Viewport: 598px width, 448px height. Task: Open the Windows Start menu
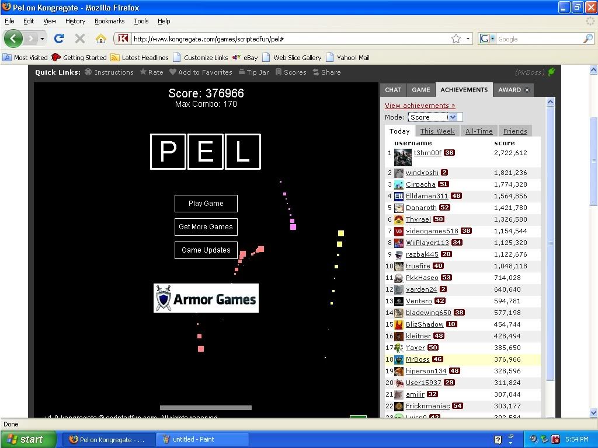pyautogui.click(x=28, y=439)
